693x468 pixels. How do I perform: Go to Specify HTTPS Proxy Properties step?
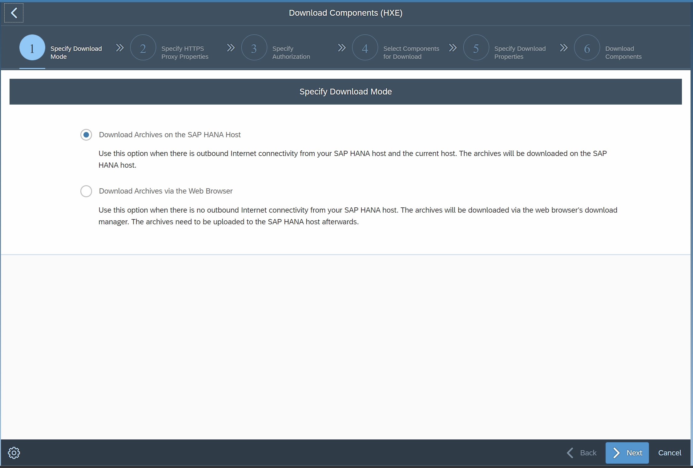coord(185,52)
